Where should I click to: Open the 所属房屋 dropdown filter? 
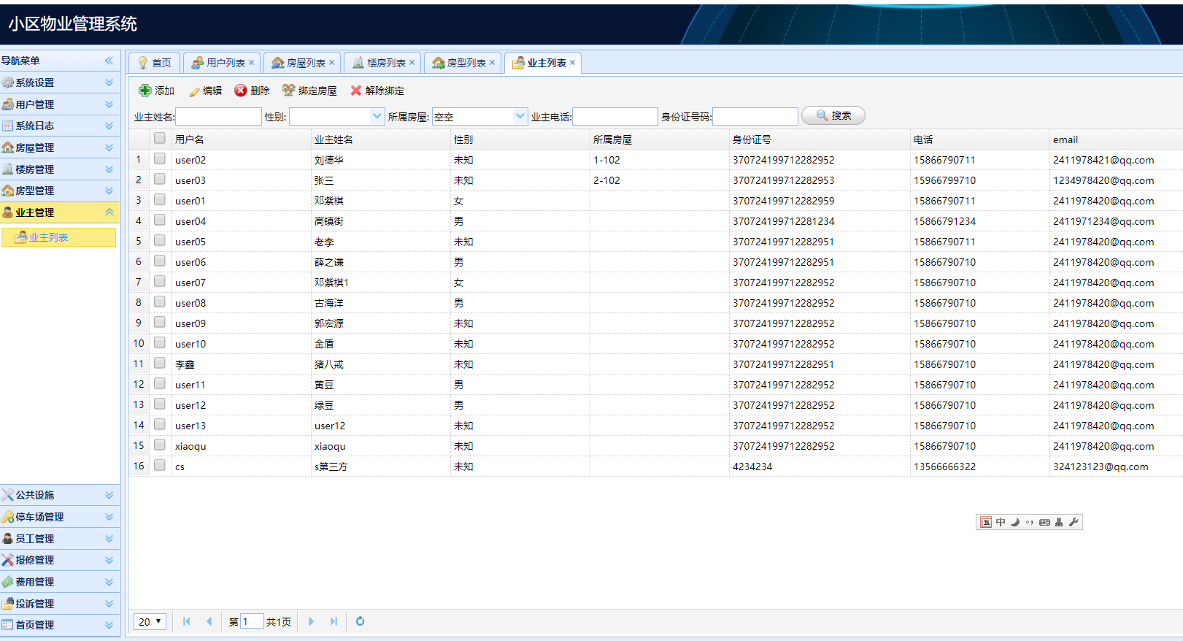pos(520,116)
